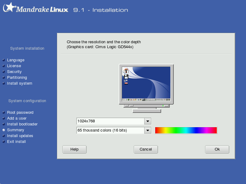Select the Install system step bullet
The image size is (246, 184).
[4, 83]
